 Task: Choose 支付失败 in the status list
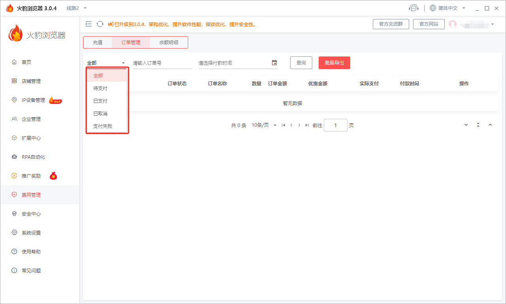[103, 126]
